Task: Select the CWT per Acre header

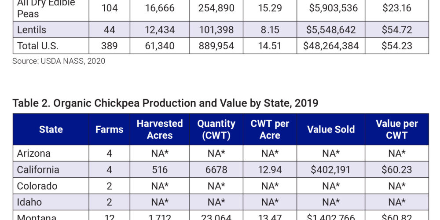Action: point(270,129)
